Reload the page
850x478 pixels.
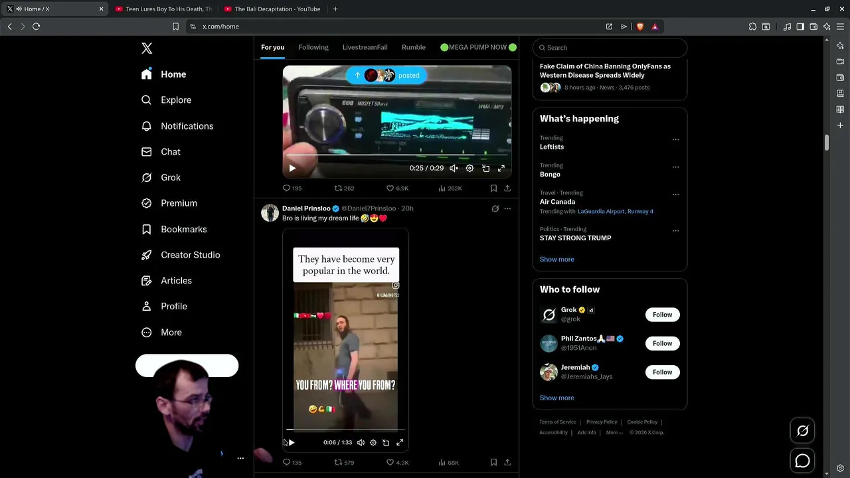[x=36, y=27]
